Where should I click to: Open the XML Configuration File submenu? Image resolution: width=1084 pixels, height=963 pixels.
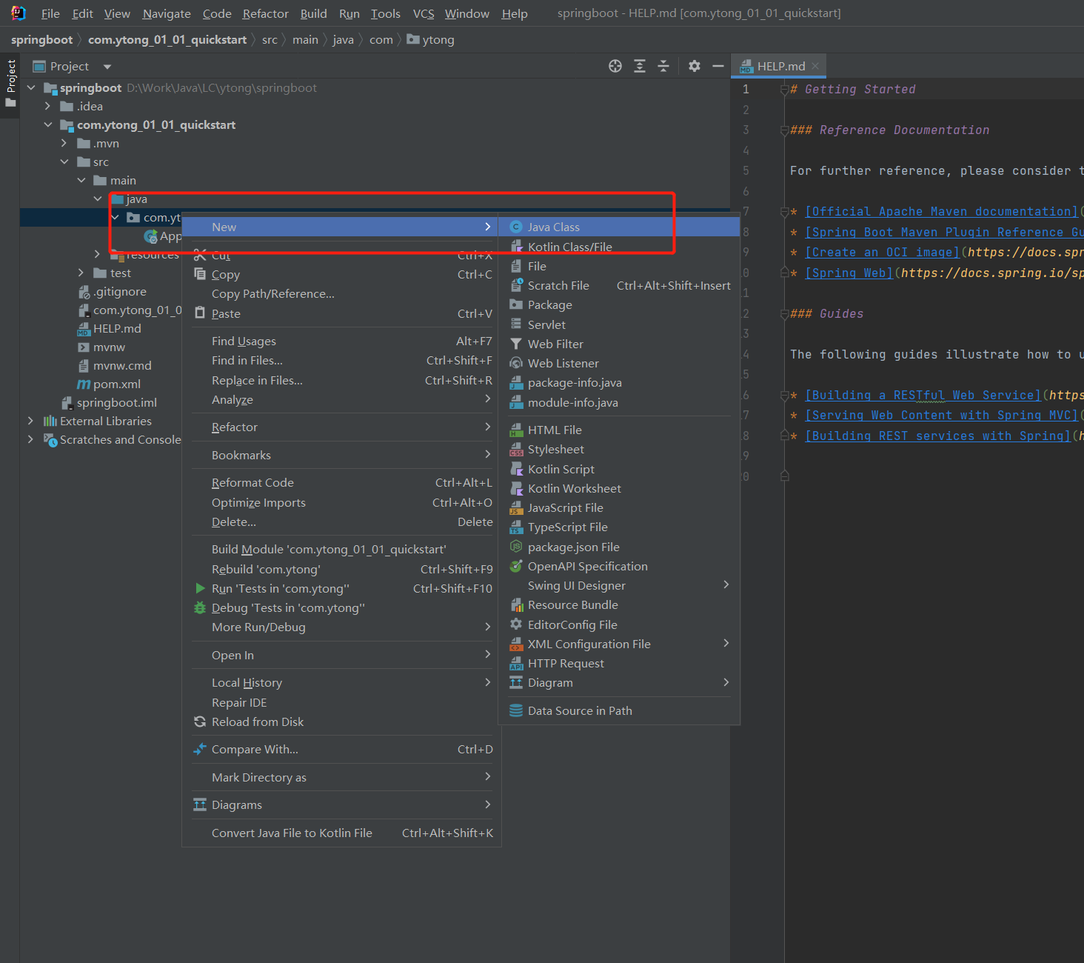click(619, 644)
